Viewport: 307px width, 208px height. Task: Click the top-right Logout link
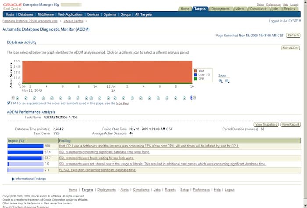click(294, 4)
